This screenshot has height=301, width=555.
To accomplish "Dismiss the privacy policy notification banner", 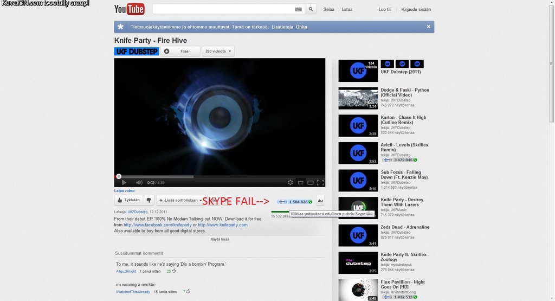I will (x=428, y=27).
